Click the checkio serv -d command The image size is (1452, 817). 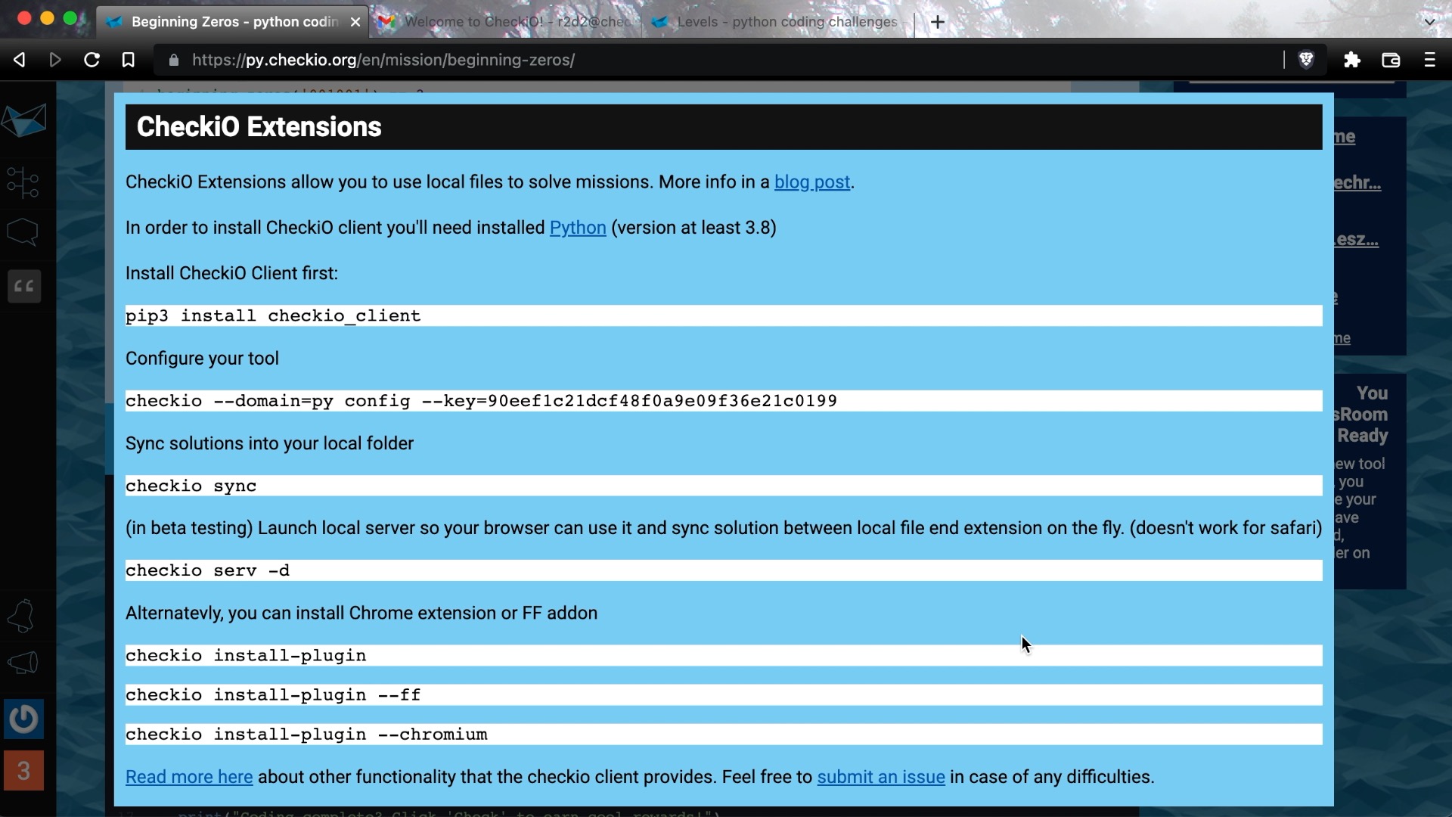click(x=724, y=570)
